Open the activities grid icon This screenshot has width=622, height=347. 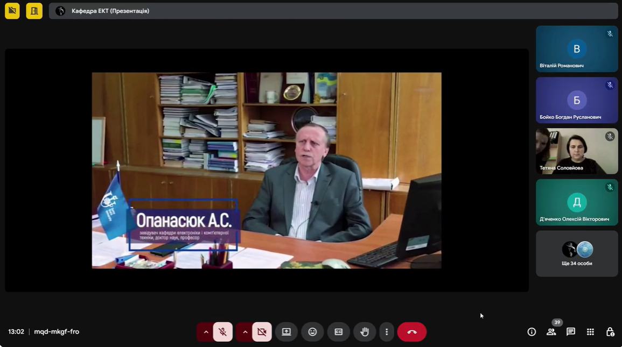[x=590, y=332]
